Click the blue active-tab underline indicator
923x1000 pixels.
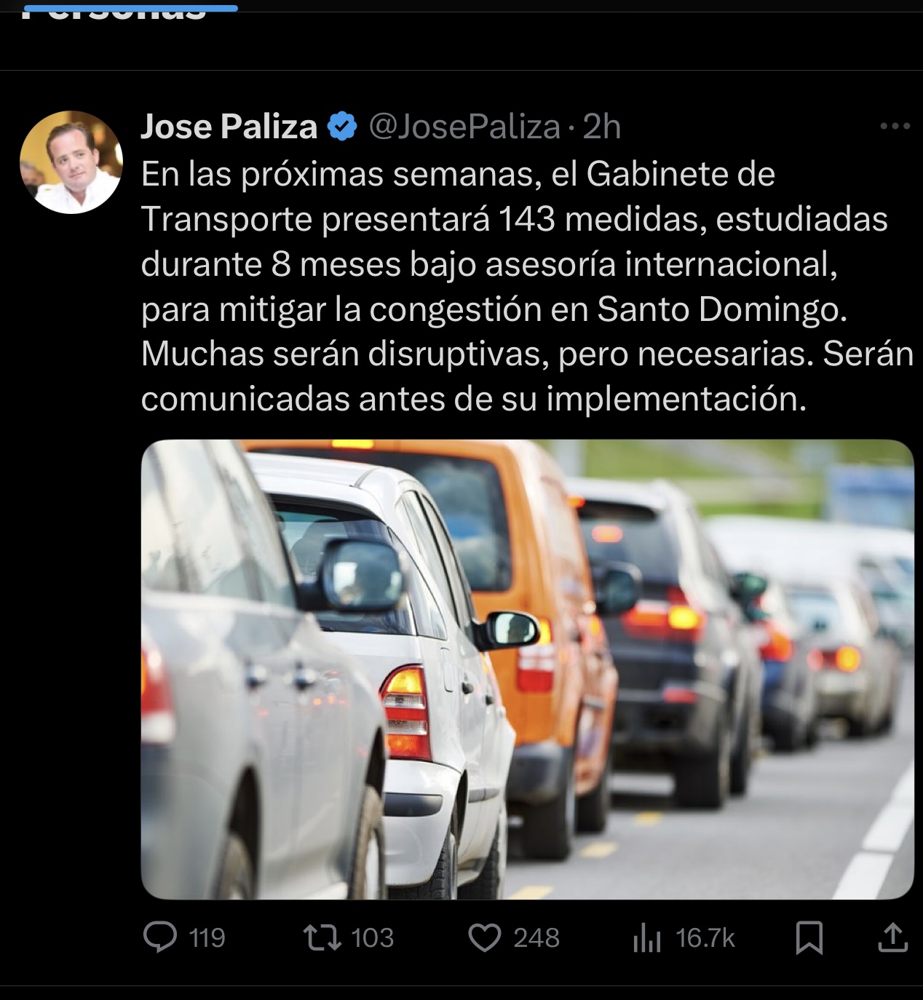pyautogui.click(x=128, y=8)
